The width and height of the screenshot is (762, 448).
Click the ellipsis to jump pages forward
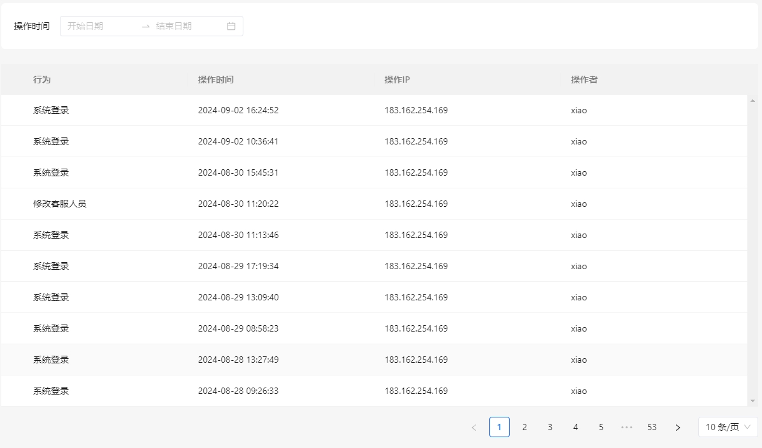(626, 428)
